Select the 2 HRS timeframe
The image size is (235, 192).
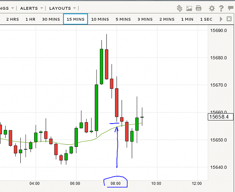tap(12, 19)
